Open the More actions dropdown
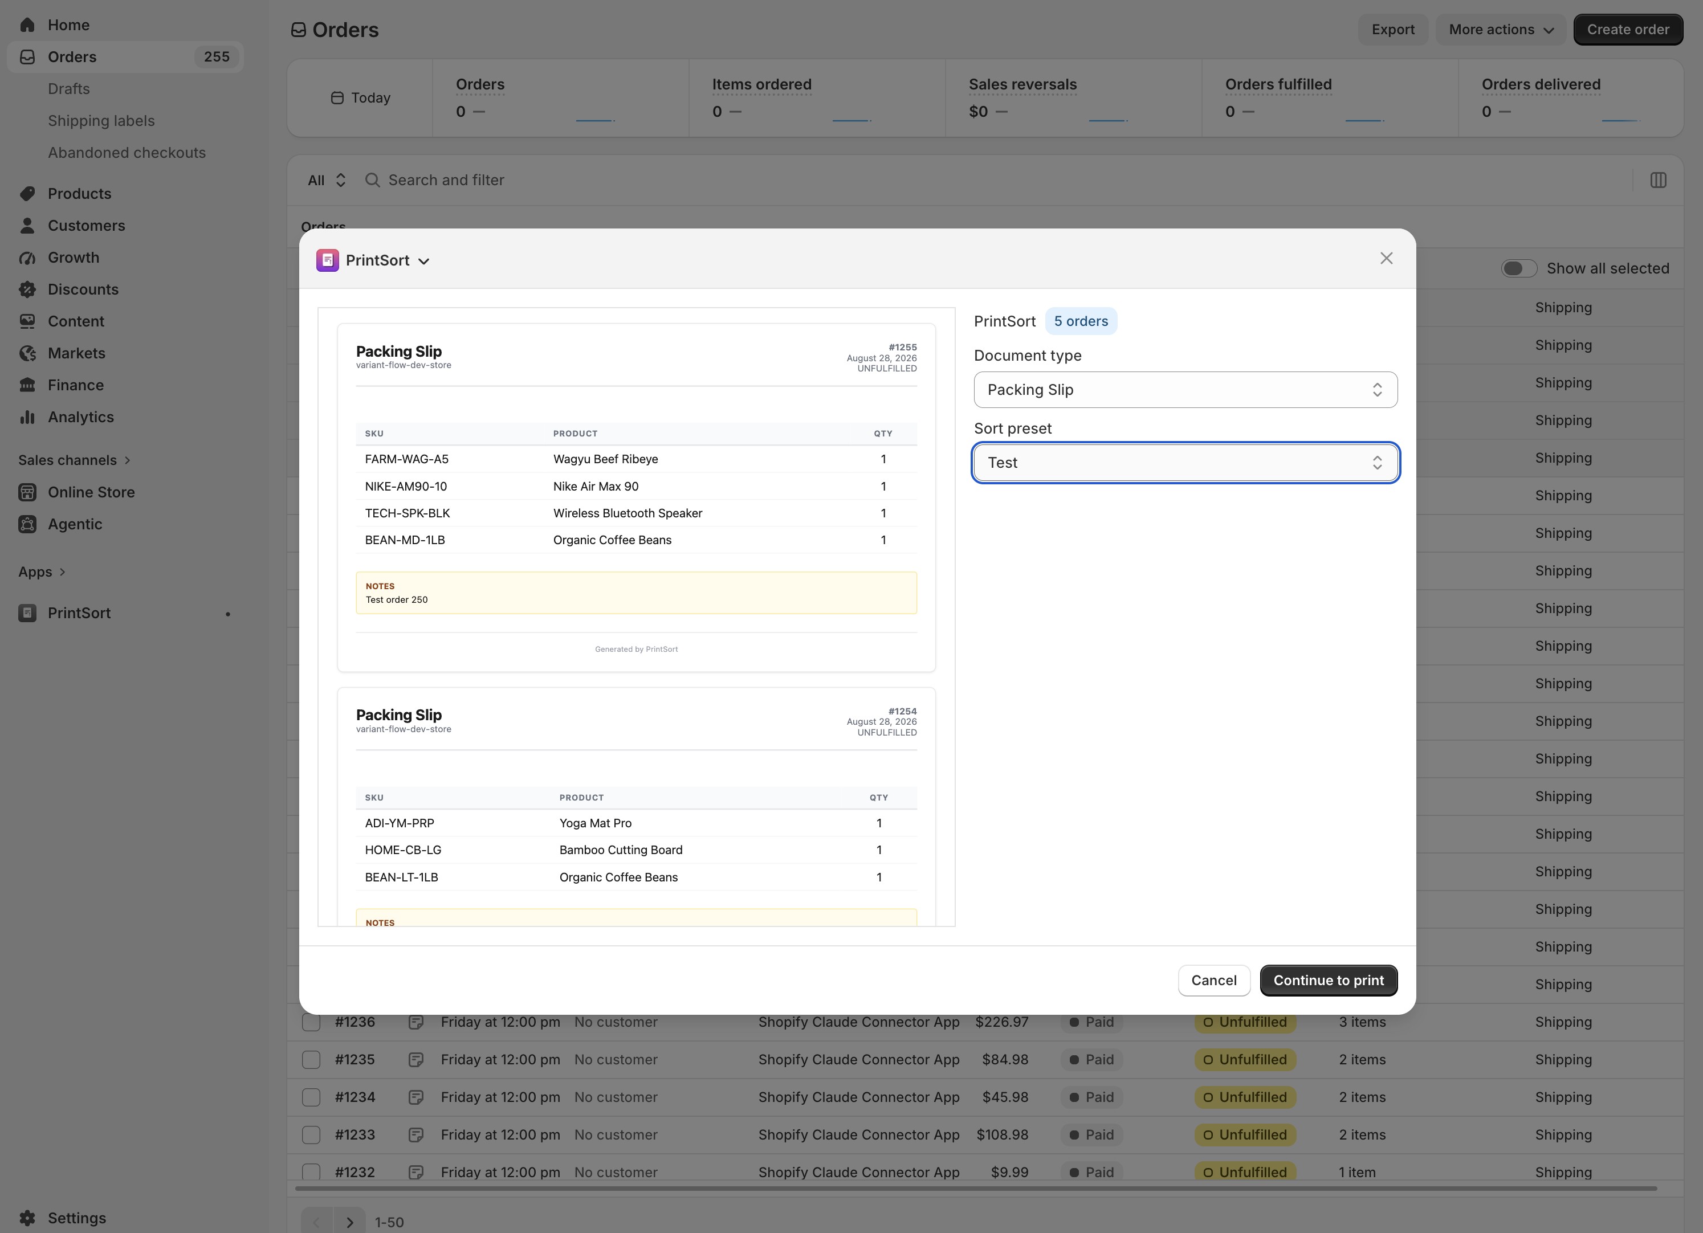This screenshot has height=1233, width=1703. point(1500,30)
